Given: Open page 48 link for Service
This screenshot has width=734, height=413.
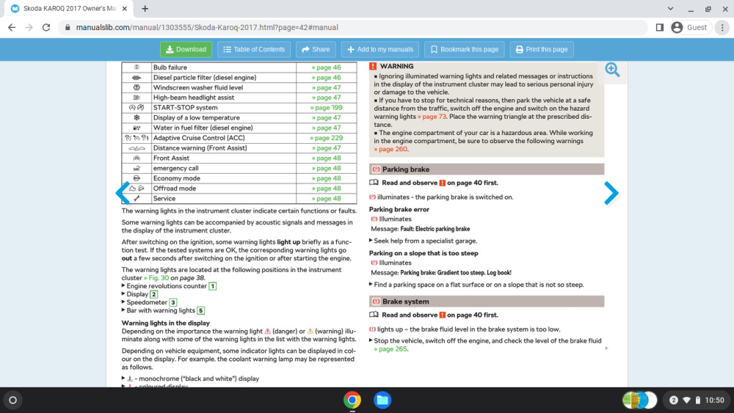Looking at the screenshot, I should click(x=327, y=198).
